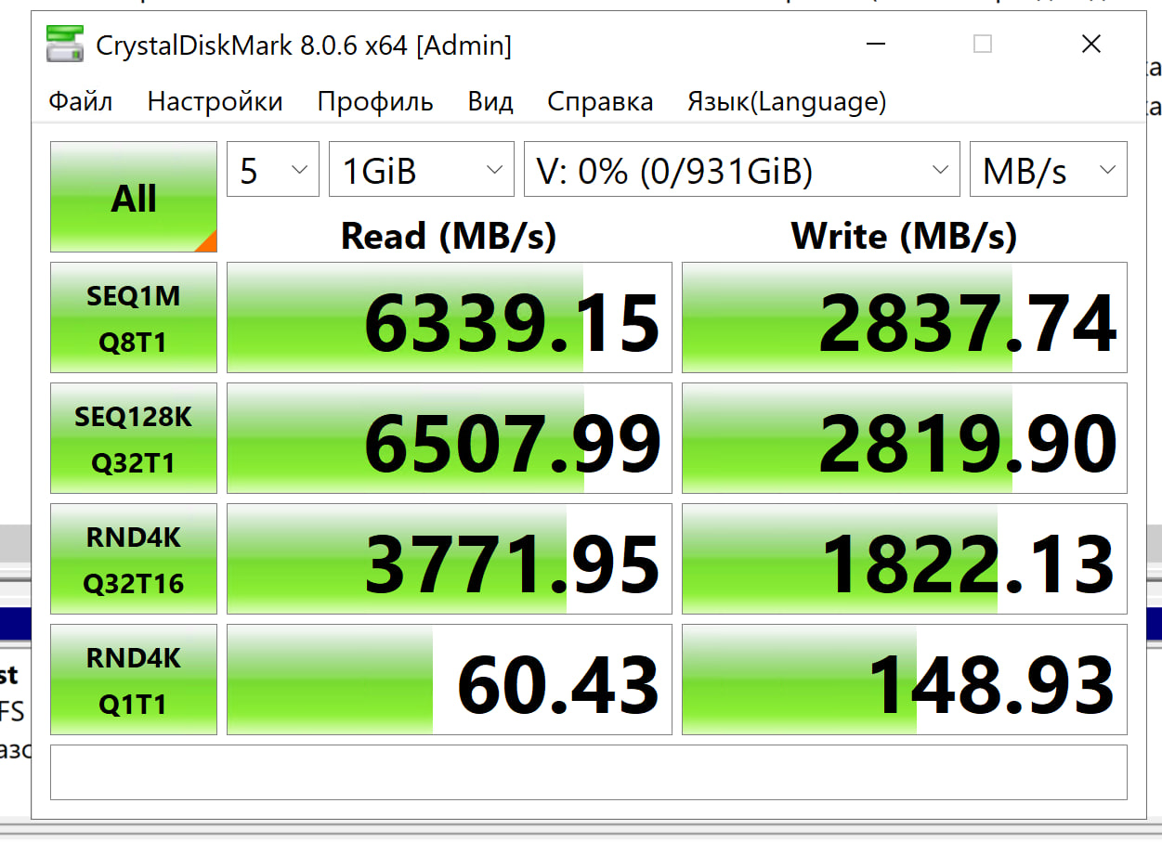Open the Язык(Language) menu
Image resolution: width=1162 pixels, height=842 pixels.
[x=787, y=101]
